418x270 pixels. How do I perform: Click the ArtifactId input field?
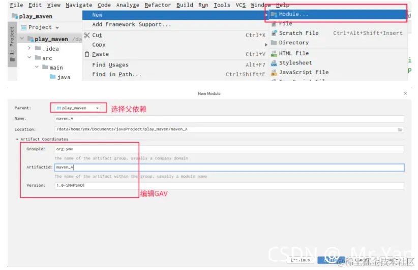[229, 167]
